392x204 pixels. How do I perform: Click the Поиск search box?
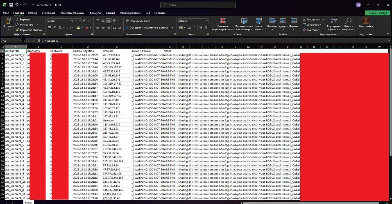(x=197, y=5)
